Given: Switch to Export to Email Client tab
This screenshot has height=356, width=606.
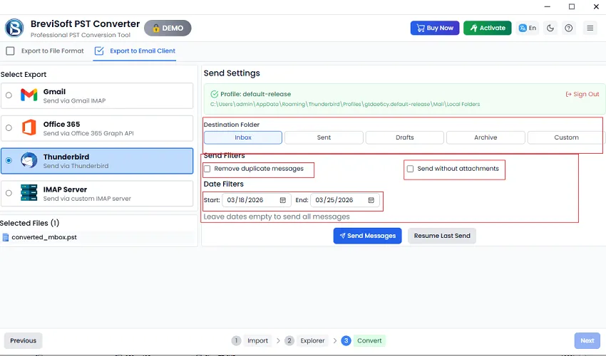Looking at the screenshot, I should (x=135, y=51).
